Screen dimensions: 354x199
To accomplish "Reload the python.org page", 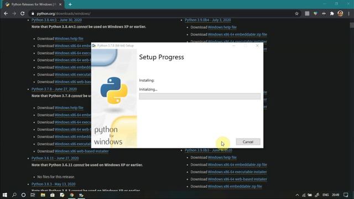I will coord(22,13).
